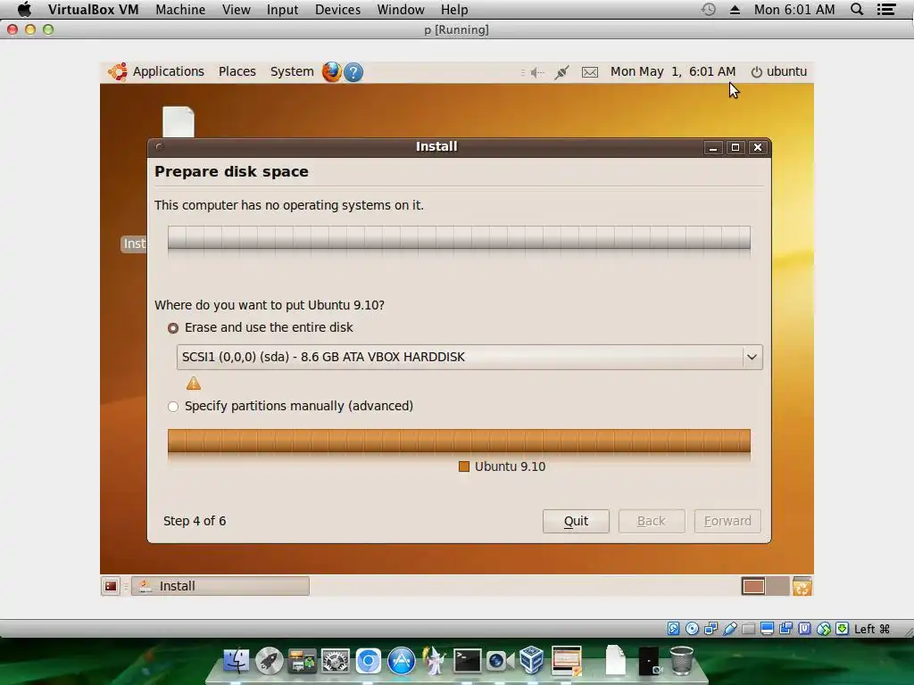
Task: Open the mail envelope indicator
Action: (590, 72)
